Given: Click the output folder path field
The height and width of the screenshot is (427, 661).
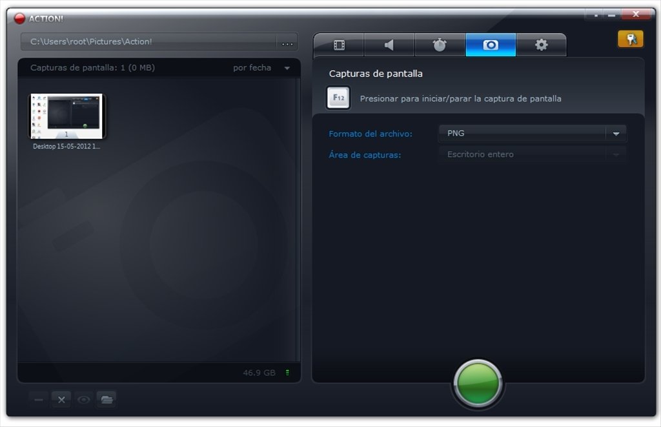Looking at the screenshot, I should 148,42.
